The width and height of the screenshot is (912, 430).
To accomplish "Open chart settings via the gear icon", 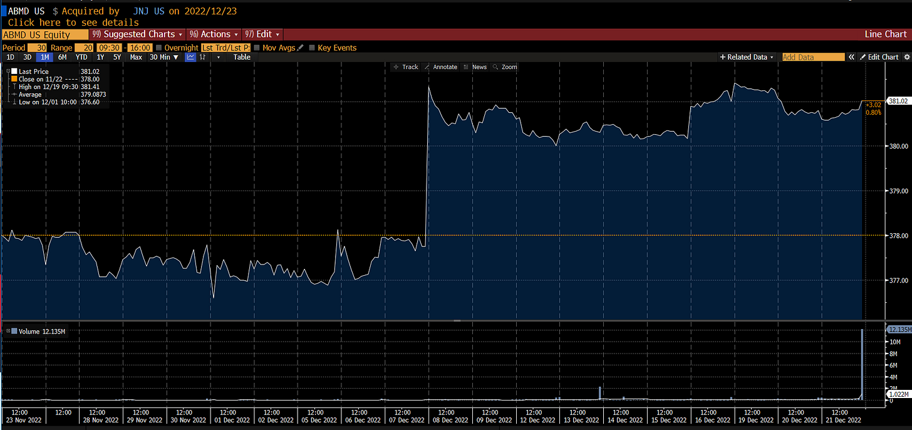I will pos(908,56).
